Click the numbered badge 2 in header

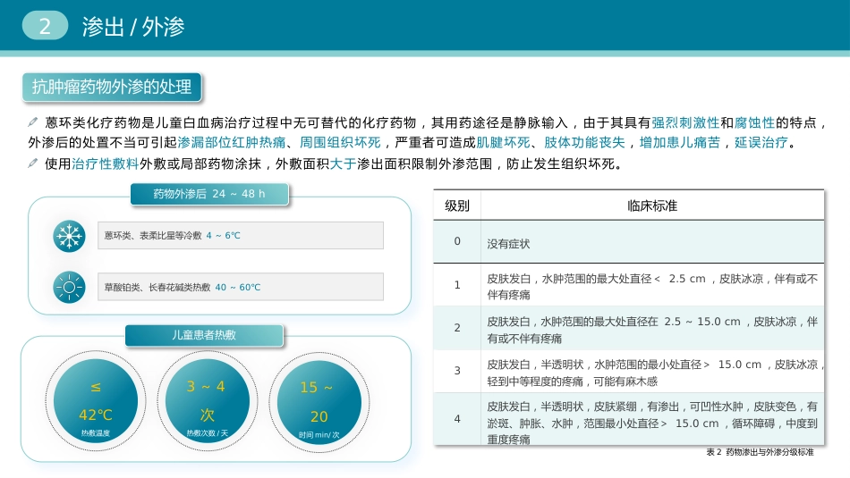click(x=45, y=26)
